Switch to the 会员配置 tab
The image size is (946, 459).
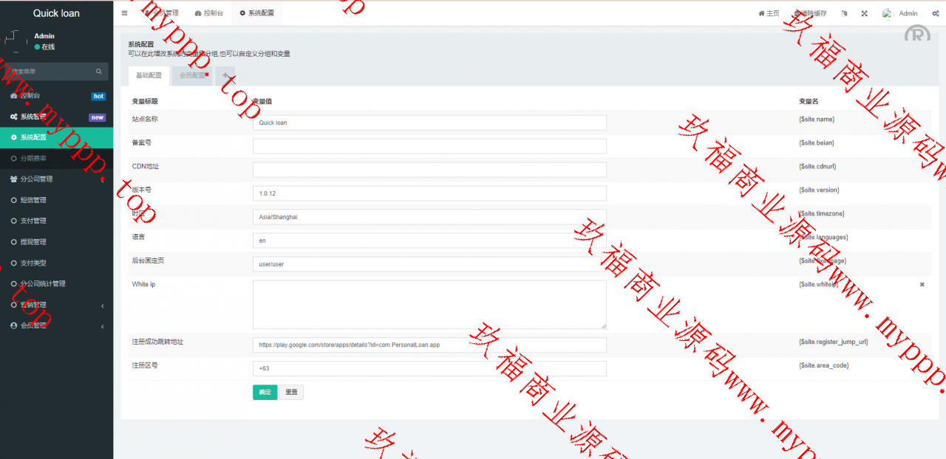tap(193, 75)
